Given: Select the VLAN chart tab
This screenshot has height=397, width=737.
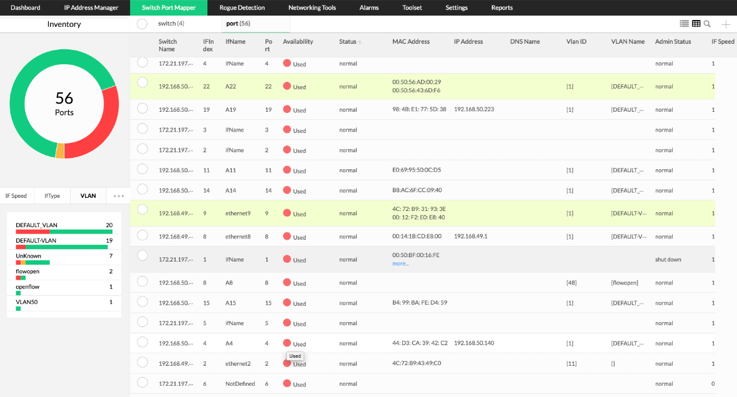Looking at the screenshot, I should click(x=88, y=196).
